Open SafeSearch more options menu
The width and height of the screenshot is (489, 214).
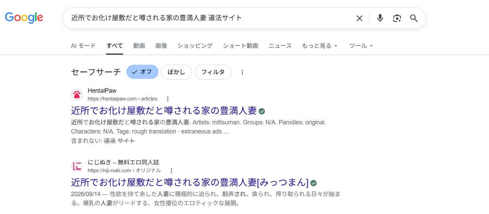coord(242,72)
